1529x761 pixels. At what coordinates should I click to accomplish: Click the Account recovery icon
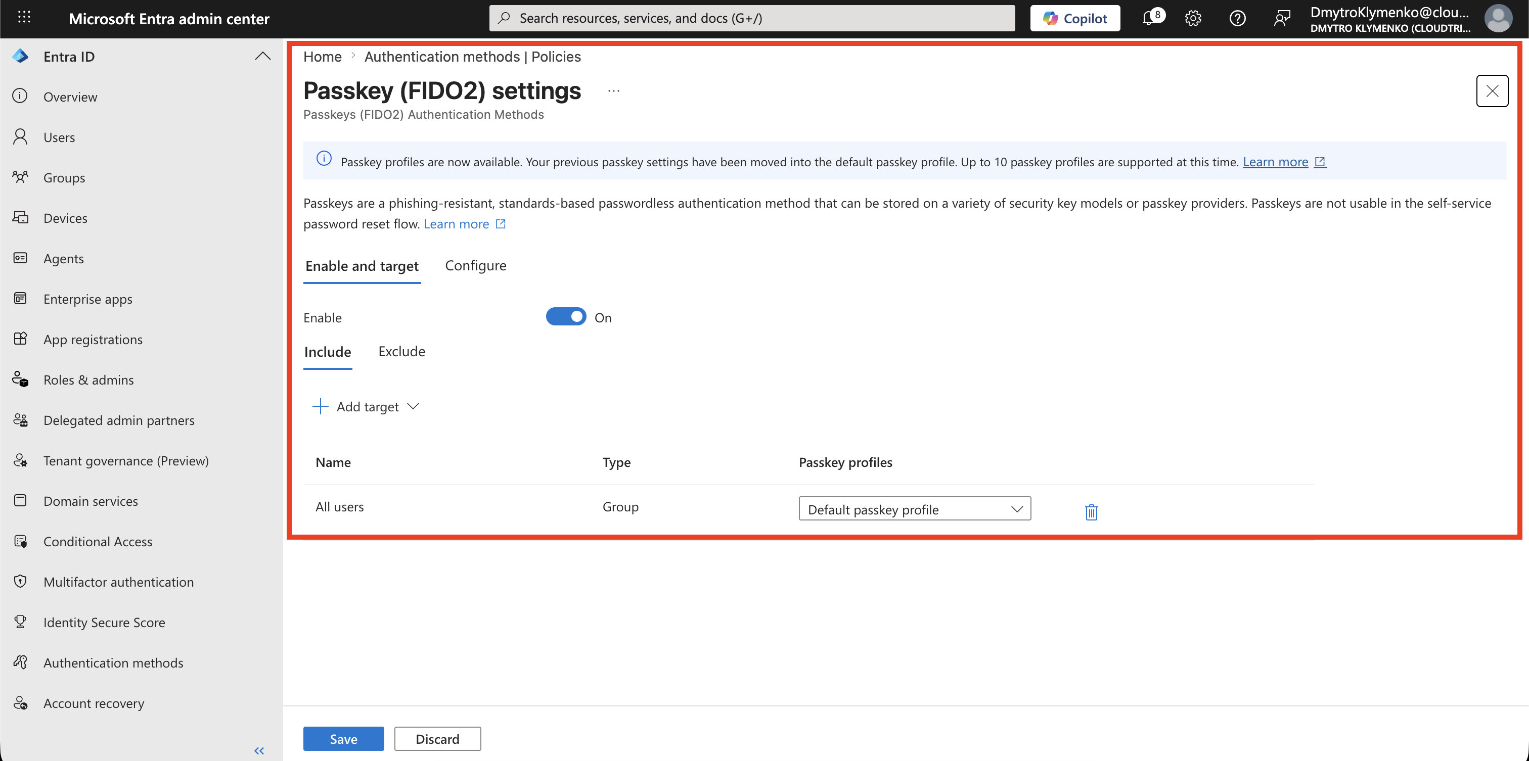[20, 702]
